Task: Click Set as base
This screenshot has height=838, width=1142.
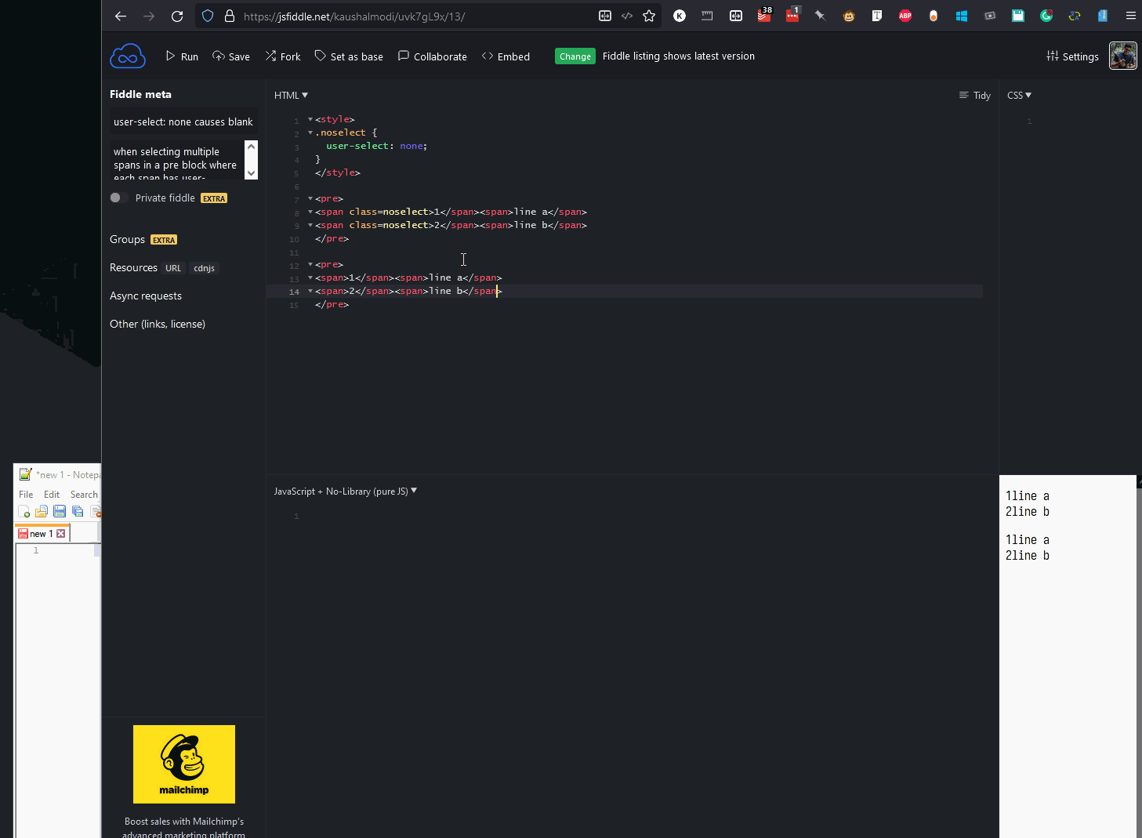Action: click(x=349, y=56)
